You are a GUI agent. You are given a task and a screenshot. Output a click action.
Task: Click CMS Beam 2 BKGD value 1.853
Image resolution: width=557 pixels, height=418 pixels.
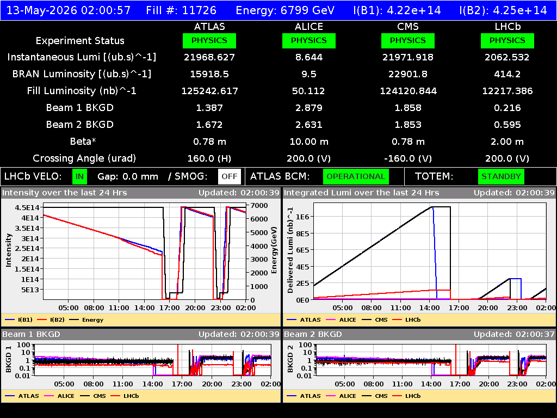[408, 125]
